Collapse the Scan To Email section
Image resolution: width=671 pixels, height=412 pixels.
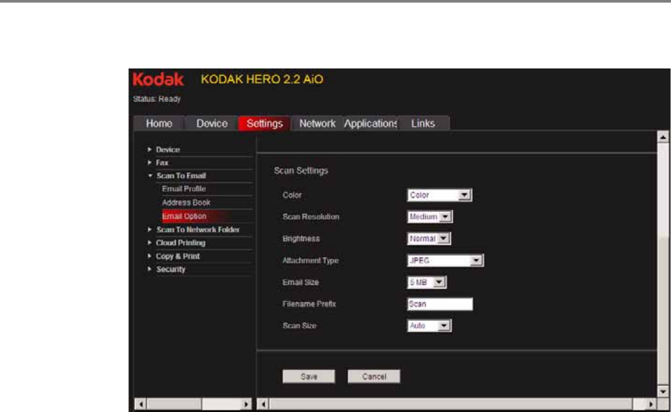181,176
